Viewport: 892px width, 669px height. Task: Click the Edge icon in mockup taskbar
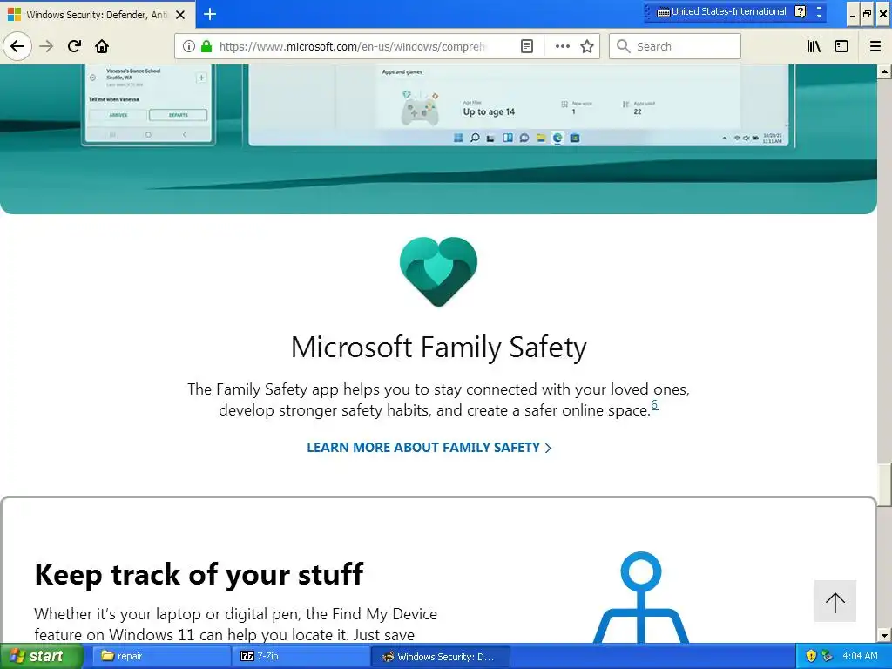tap(557, 138)
